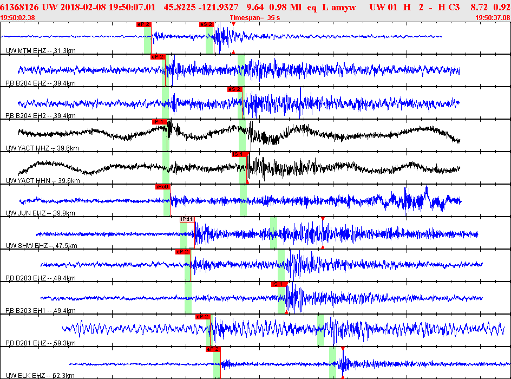Click the event ID 61368126 in header
Image resolution: width=511 pixels, height=379 pixels.
pos(19,7)
